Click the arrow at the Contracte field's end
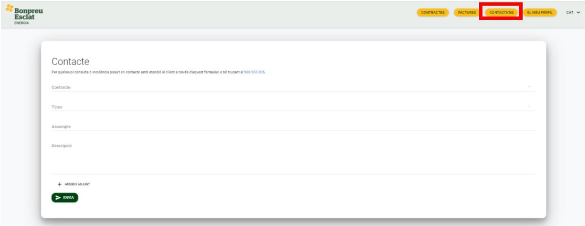The width and height of the screenshot is (585, 226). click(529, 87)
